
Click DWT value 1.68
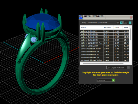tap(117, 31)
